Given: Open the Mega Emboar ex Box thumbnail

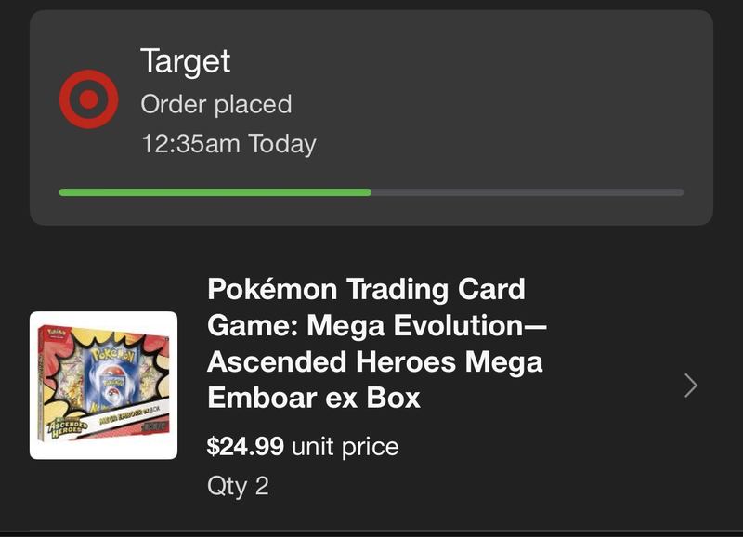Looking at the screenshot, I should pyautogui.click(x=103, y=386).
